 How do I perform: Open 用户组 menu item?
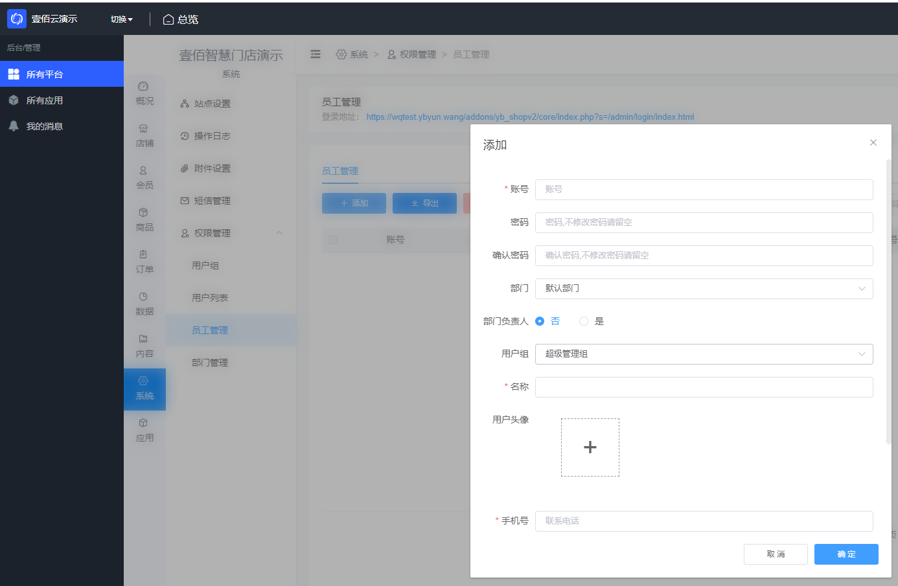pyautogui.click(x=205, y=265)
